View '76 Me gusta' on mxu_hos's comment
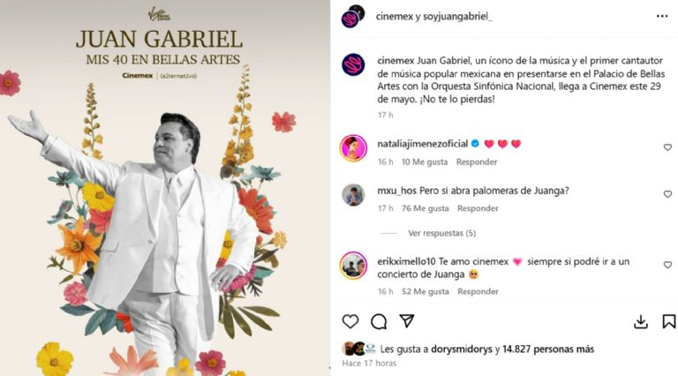 point(425,208)
